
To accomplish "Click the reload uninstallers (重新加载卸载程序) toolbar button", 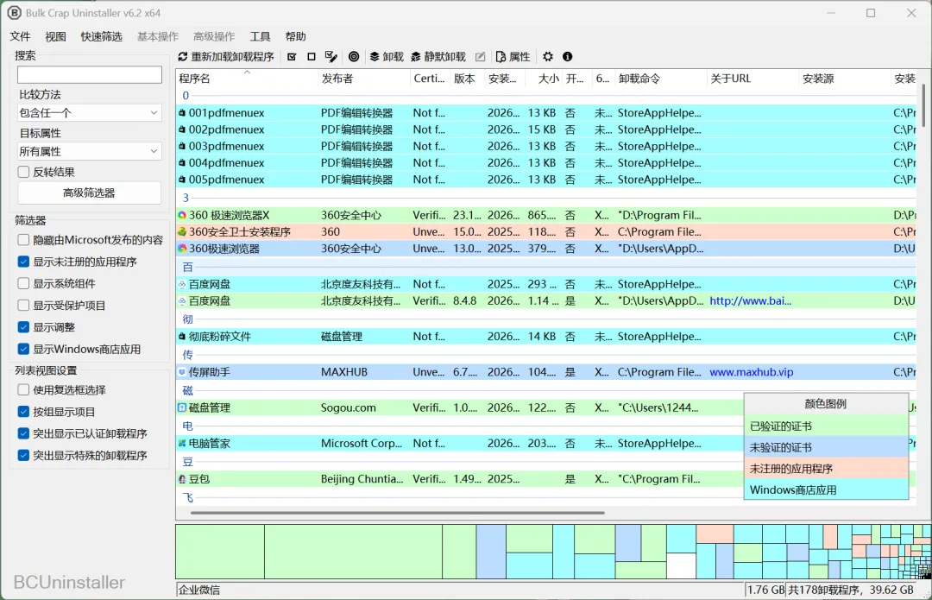I will click(x=226, y=56).
